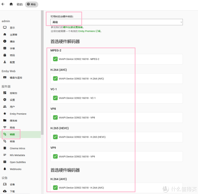Image resolution: width=198 pixels, height=194 pixels.
Task: Open Nfo Metadata sidebar entry
Action: pos(20,155)
